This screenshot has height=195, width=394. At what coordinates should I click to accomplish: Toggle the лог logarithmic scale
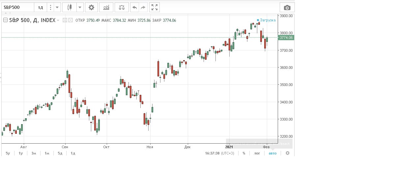pyautogui.click(x=257, y=153)
